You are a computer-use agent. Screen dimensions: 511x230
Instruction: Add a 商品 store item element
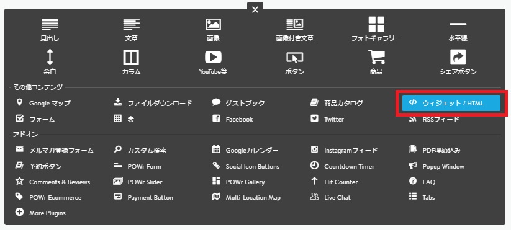click(376, 62)
